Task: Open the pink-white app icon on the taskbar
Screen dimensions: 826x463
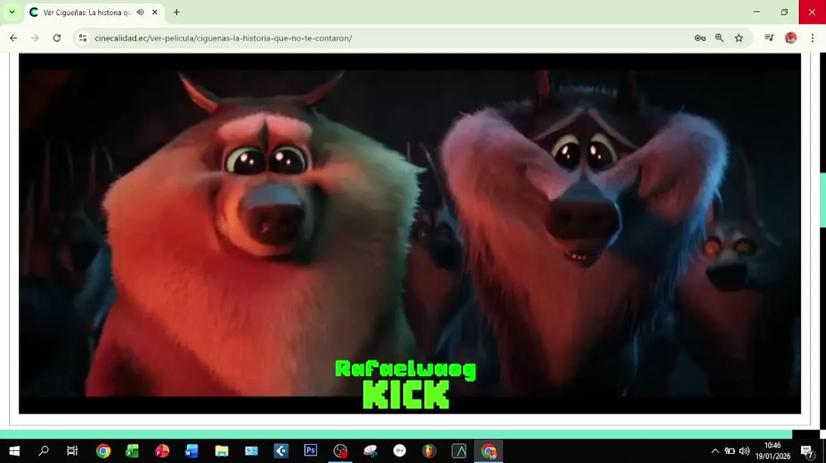Action: click(370, 451)
